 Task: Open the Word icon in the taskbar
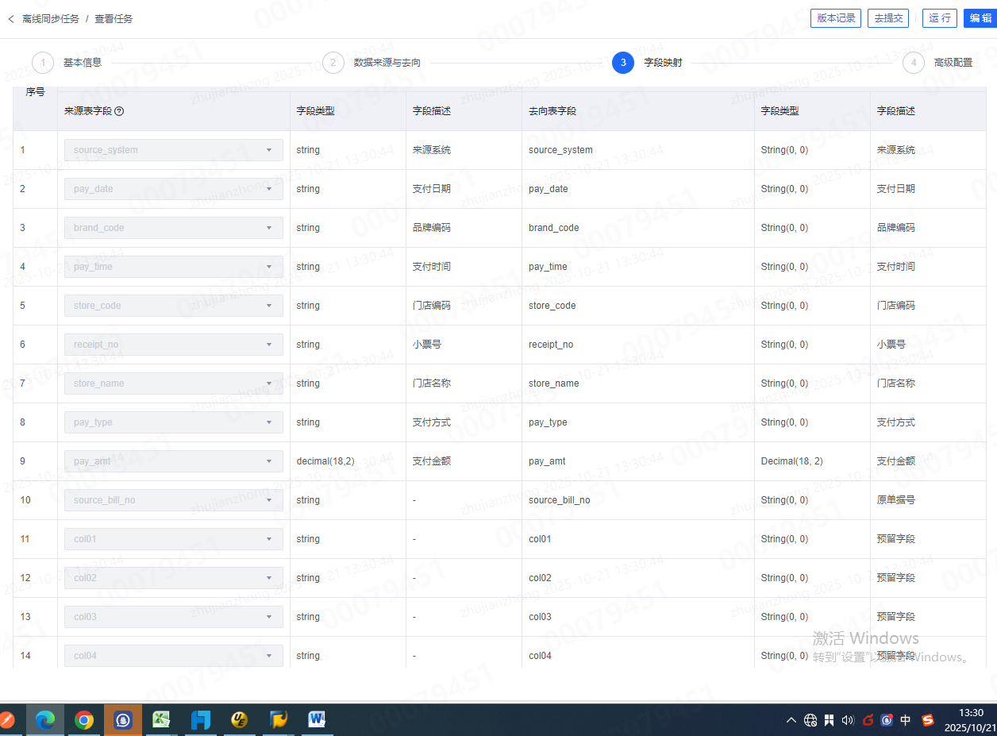pyautogui.click(x=318, y=720)
